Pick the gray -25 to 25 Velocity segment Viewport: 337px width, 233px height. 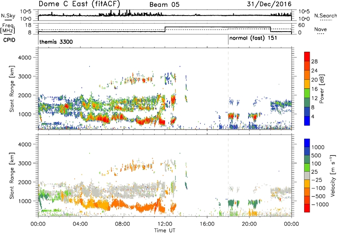click(x=307, y=175)
